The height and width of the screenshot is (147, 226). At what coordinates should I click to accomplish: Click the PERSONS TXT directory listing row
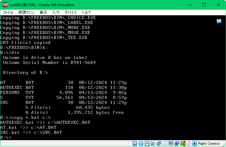click(64, 92)
